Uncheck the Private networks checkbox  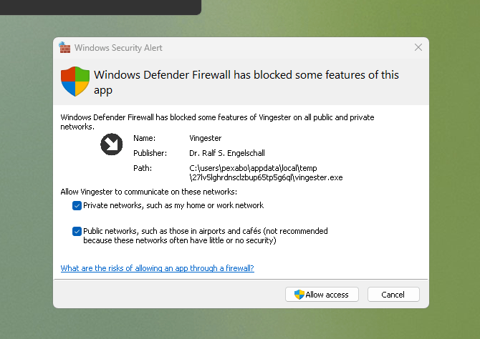[x=77, y=205]
